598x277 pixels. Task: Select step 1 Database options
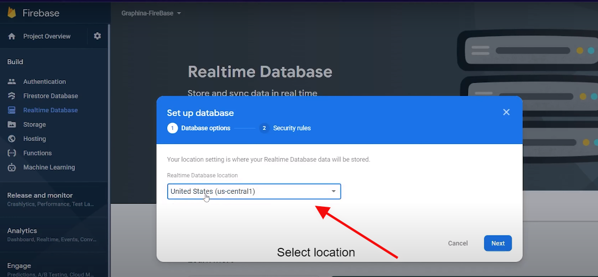click(x=199, y=128)
